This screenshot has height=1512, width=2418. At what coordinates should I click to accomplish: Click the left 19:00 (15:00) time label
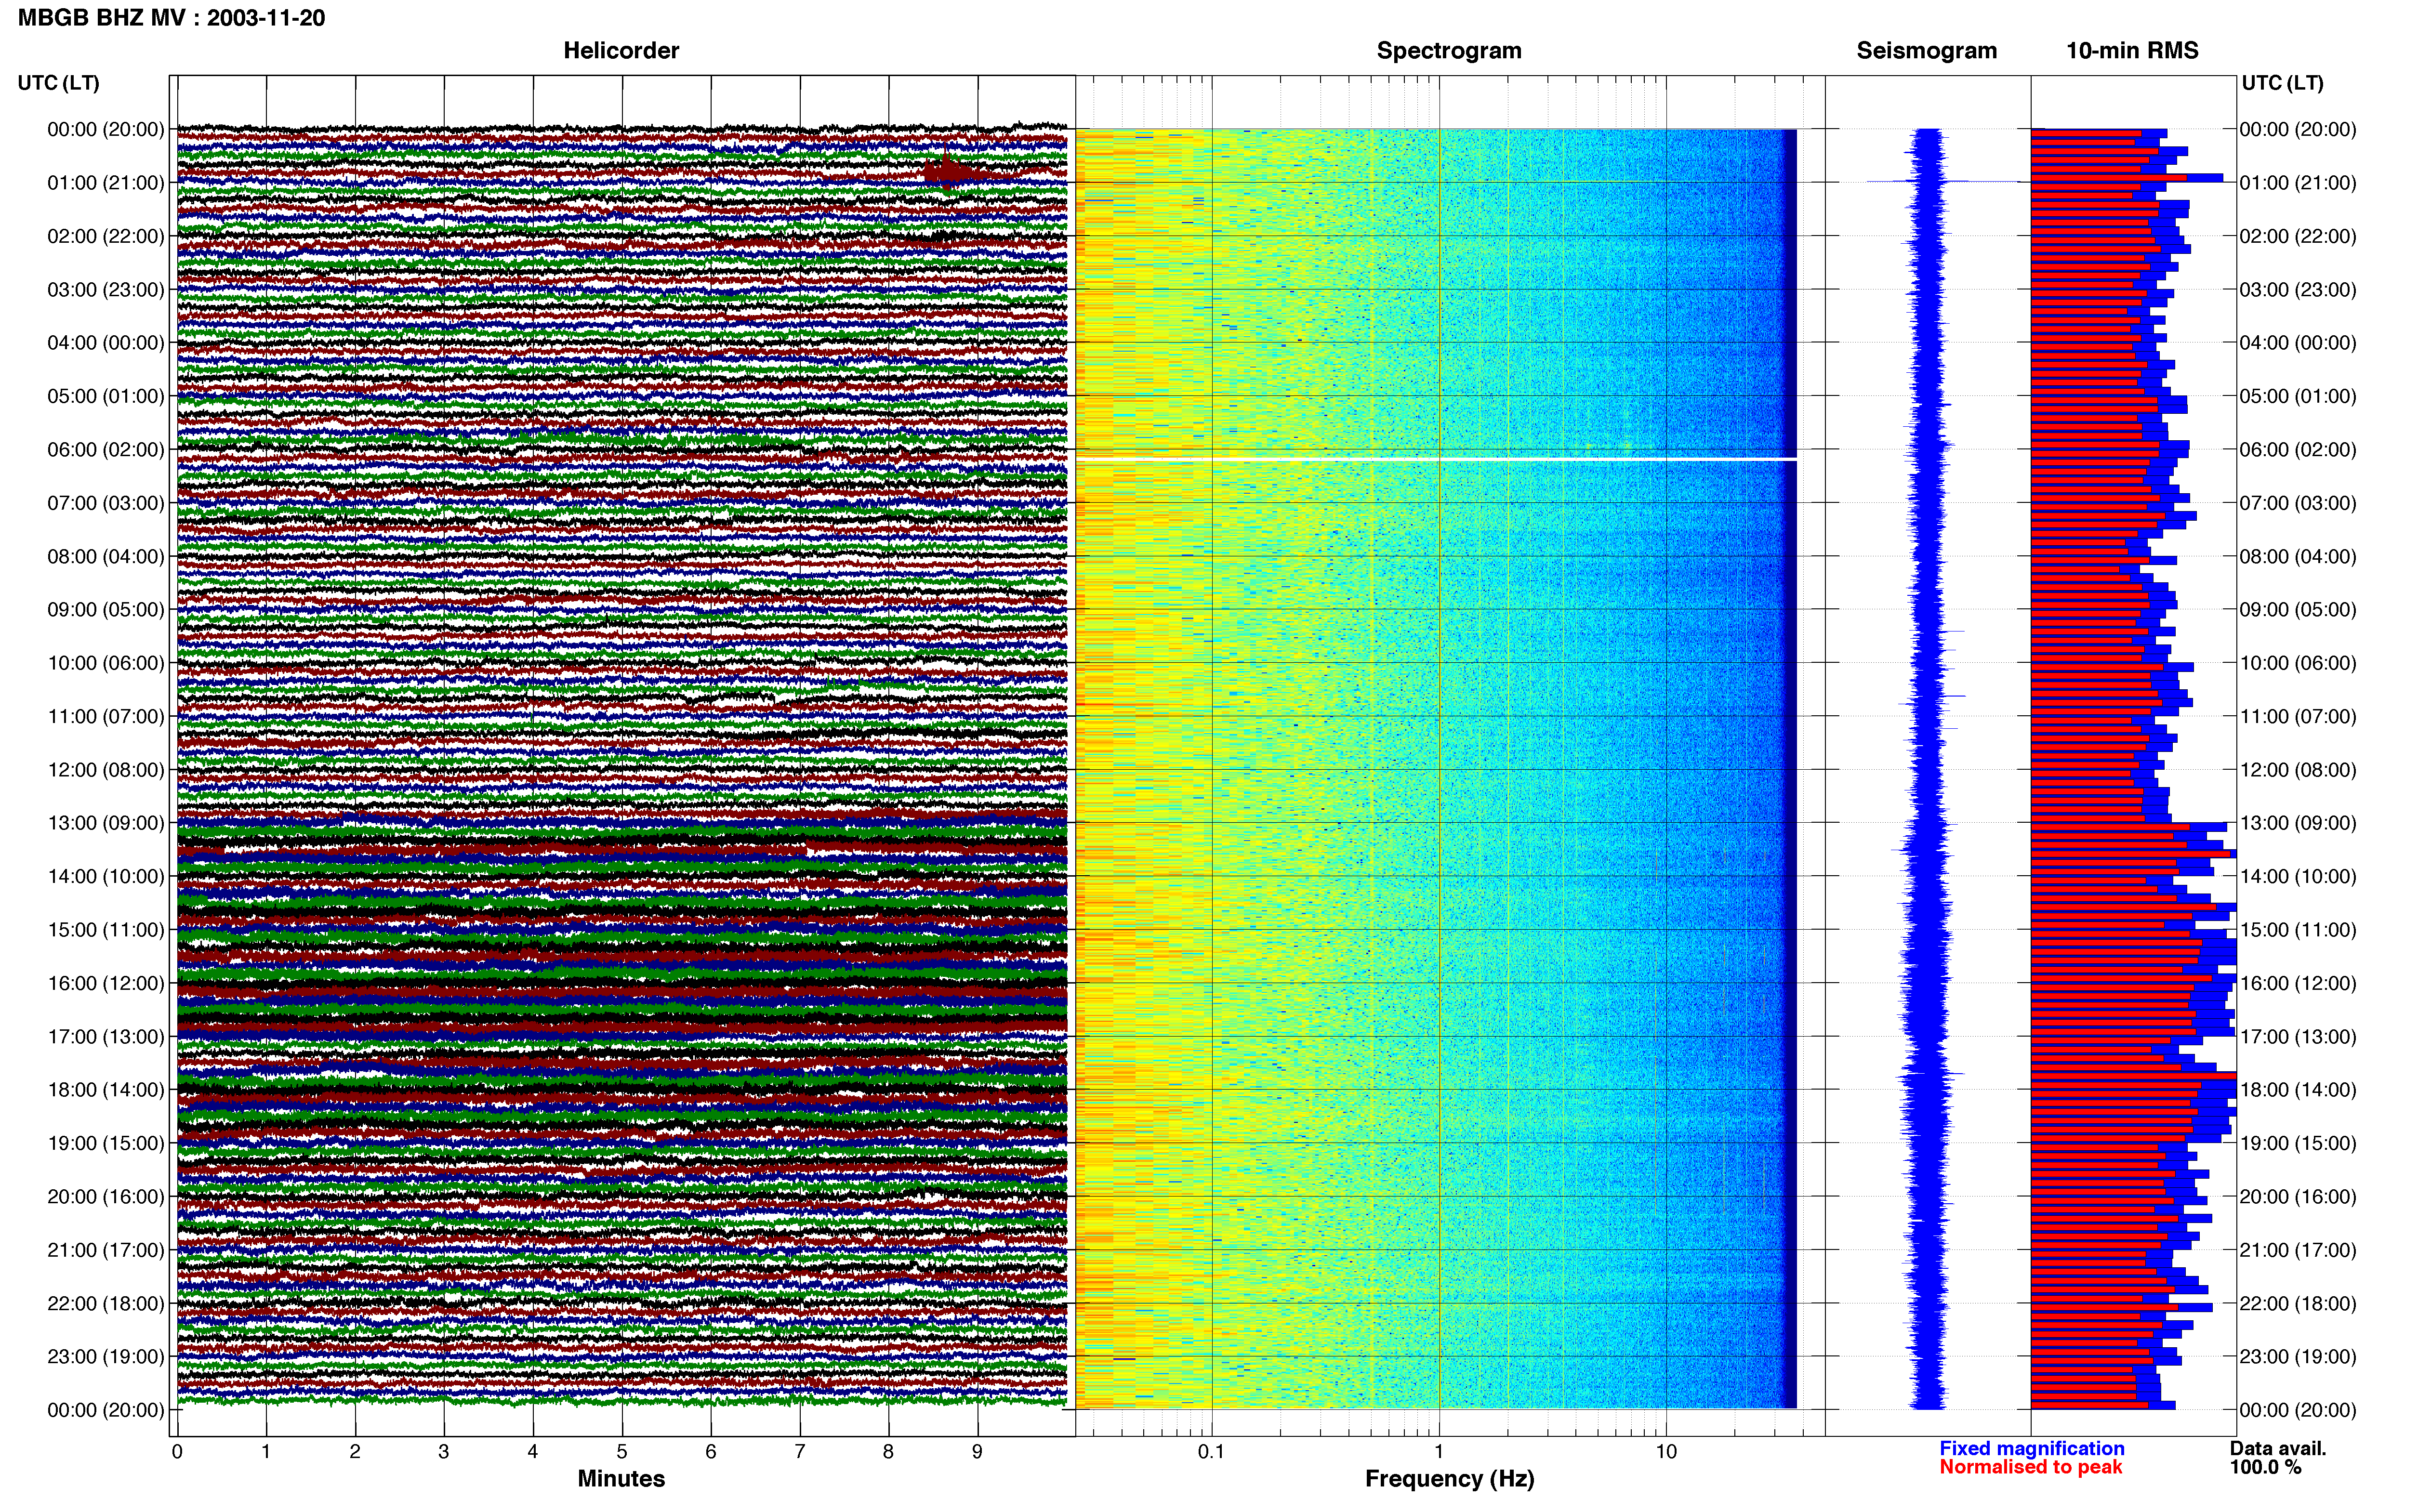(x=106, y=1143)
